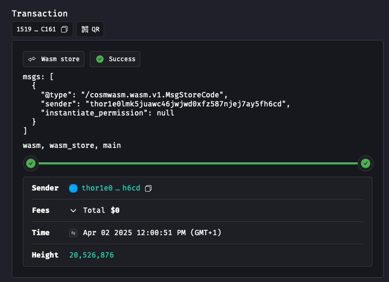389x282 pixels.
Task: Click the Wasm store arrows icon
Action: [32, 59]
